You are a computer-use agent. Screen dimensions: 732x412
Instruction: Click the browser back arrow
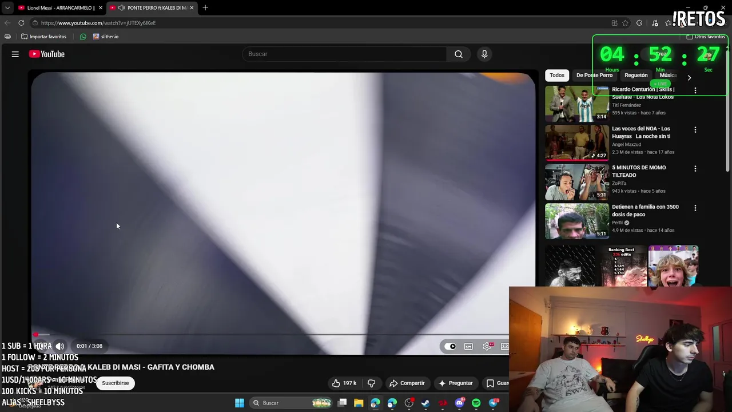click(x=7, y=23)
